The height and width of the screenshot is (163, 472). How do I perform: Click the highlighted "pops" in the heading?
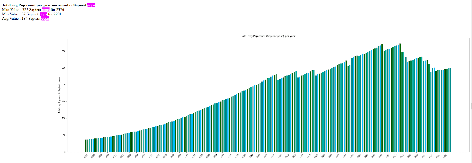pos(91,5)
